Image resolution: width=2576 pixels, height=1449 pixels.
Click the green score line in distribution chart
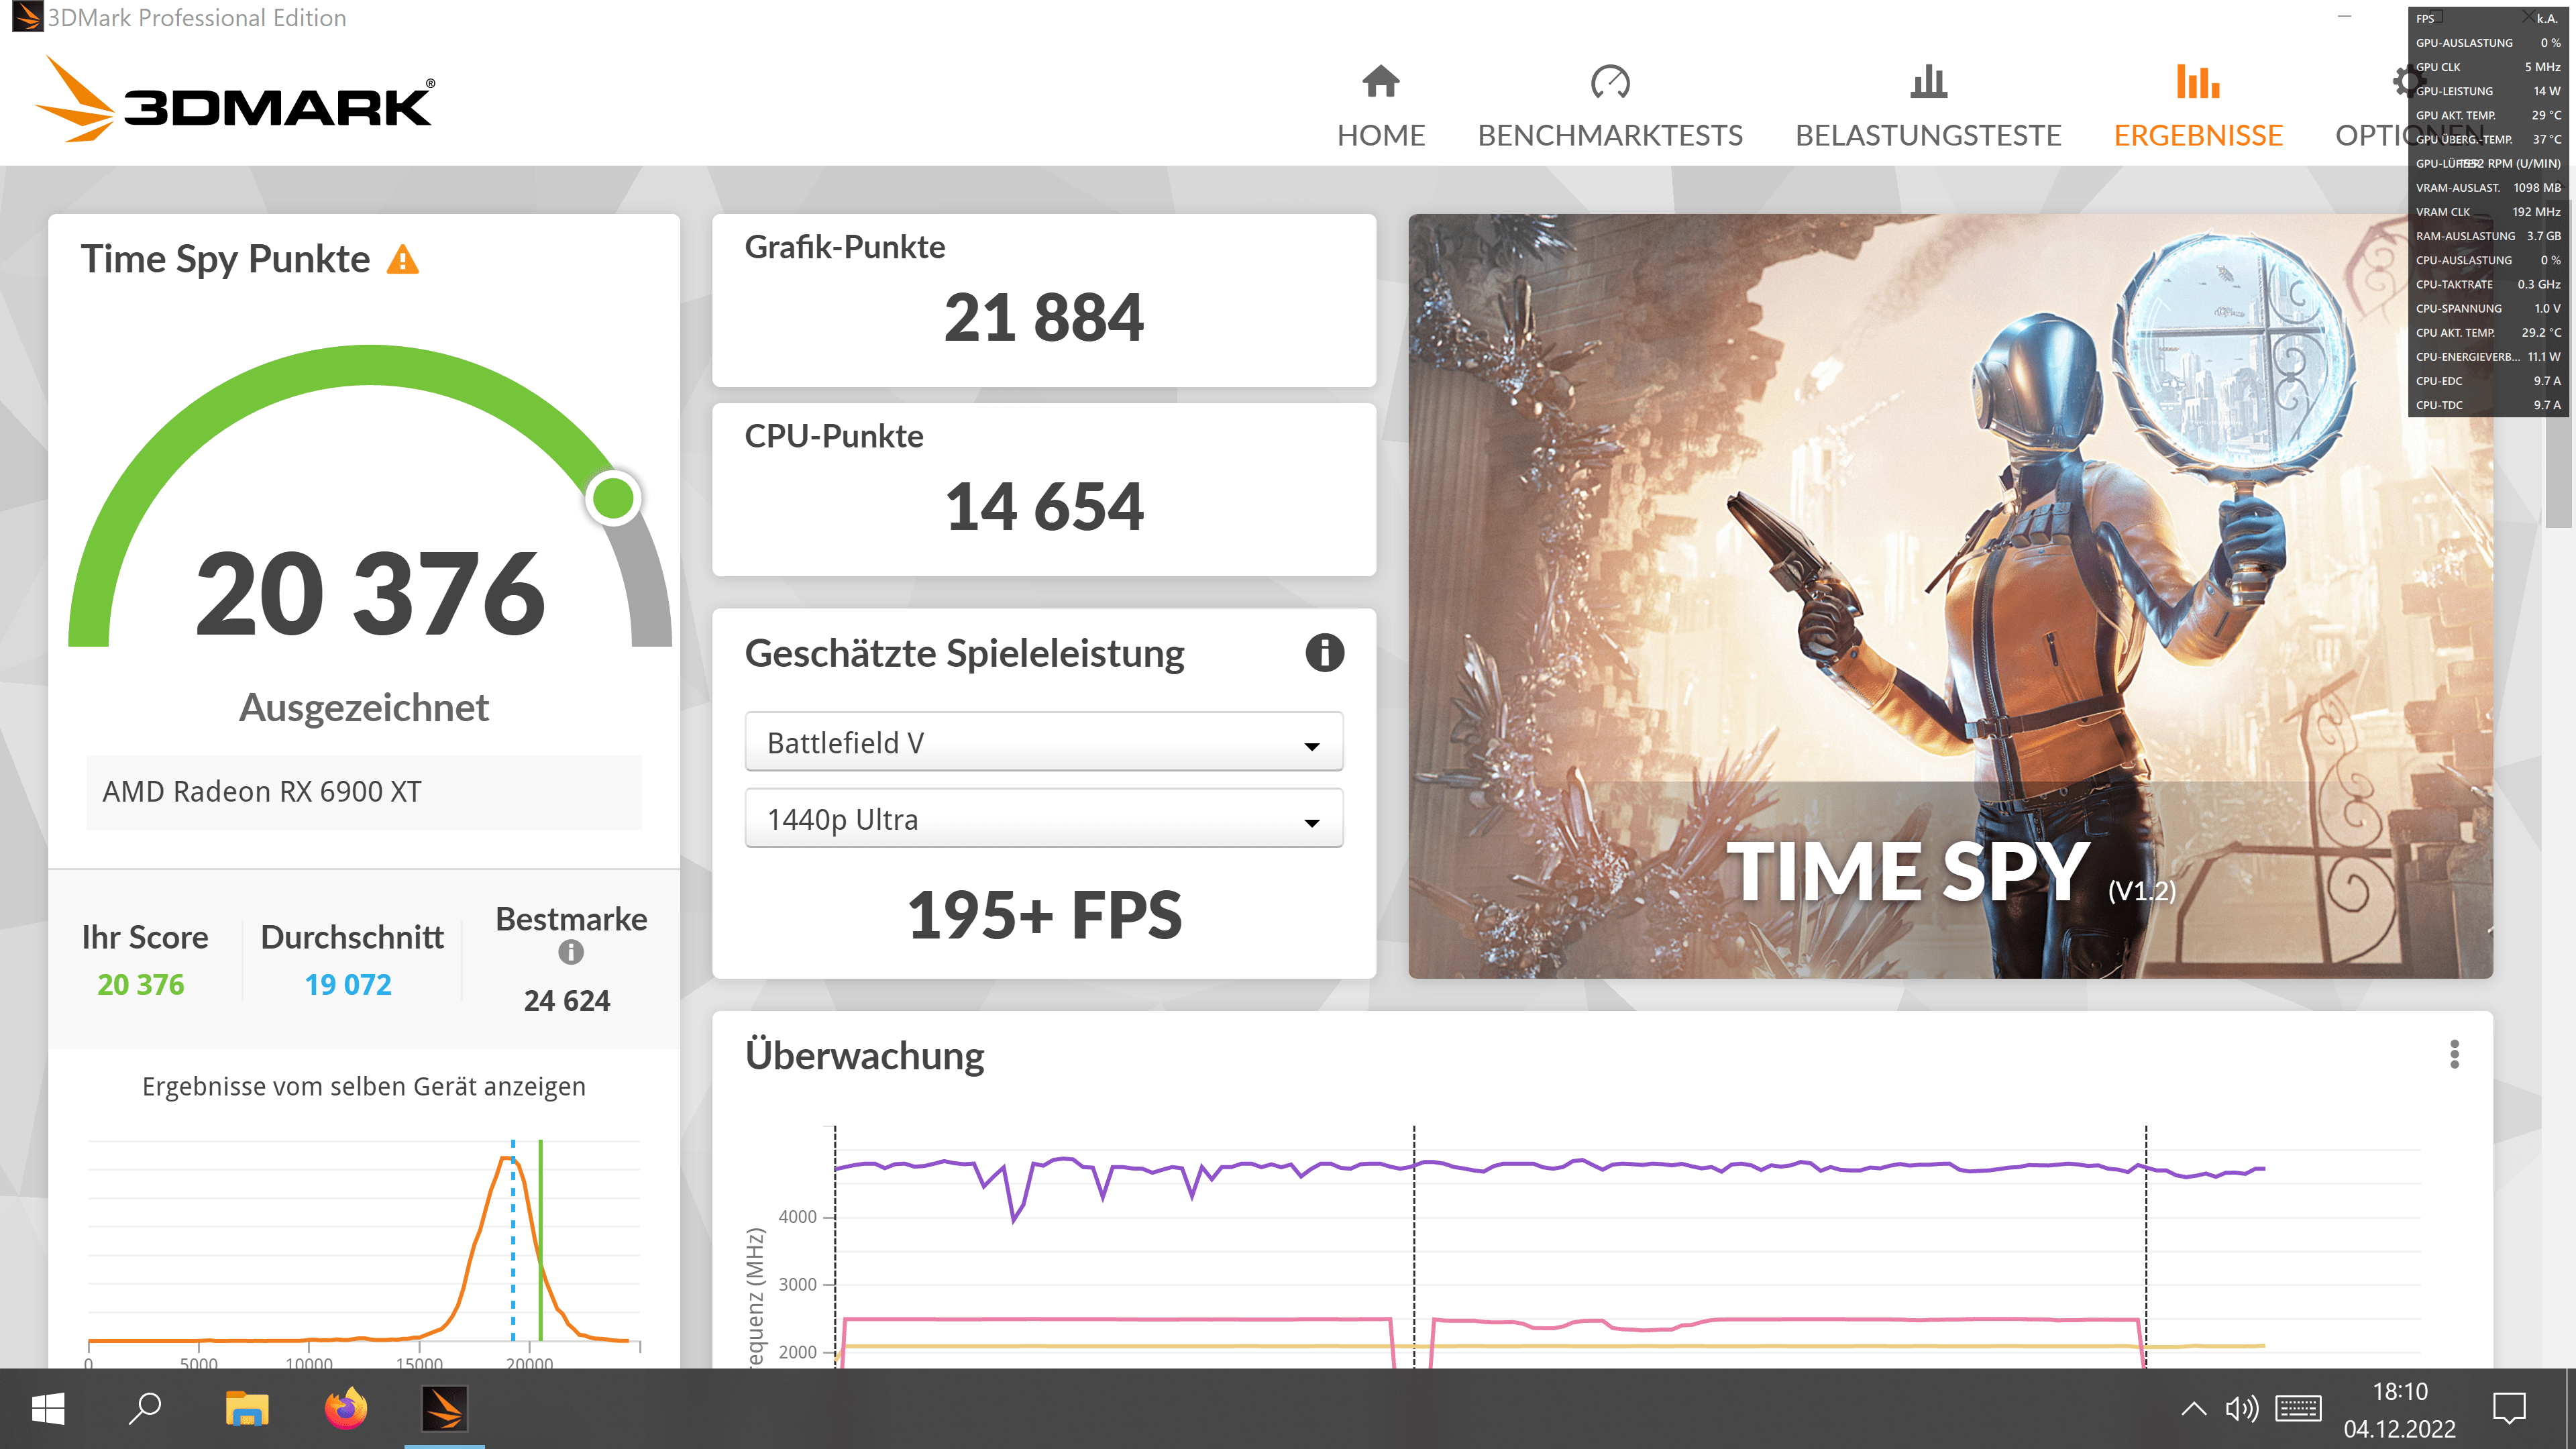540,1240
